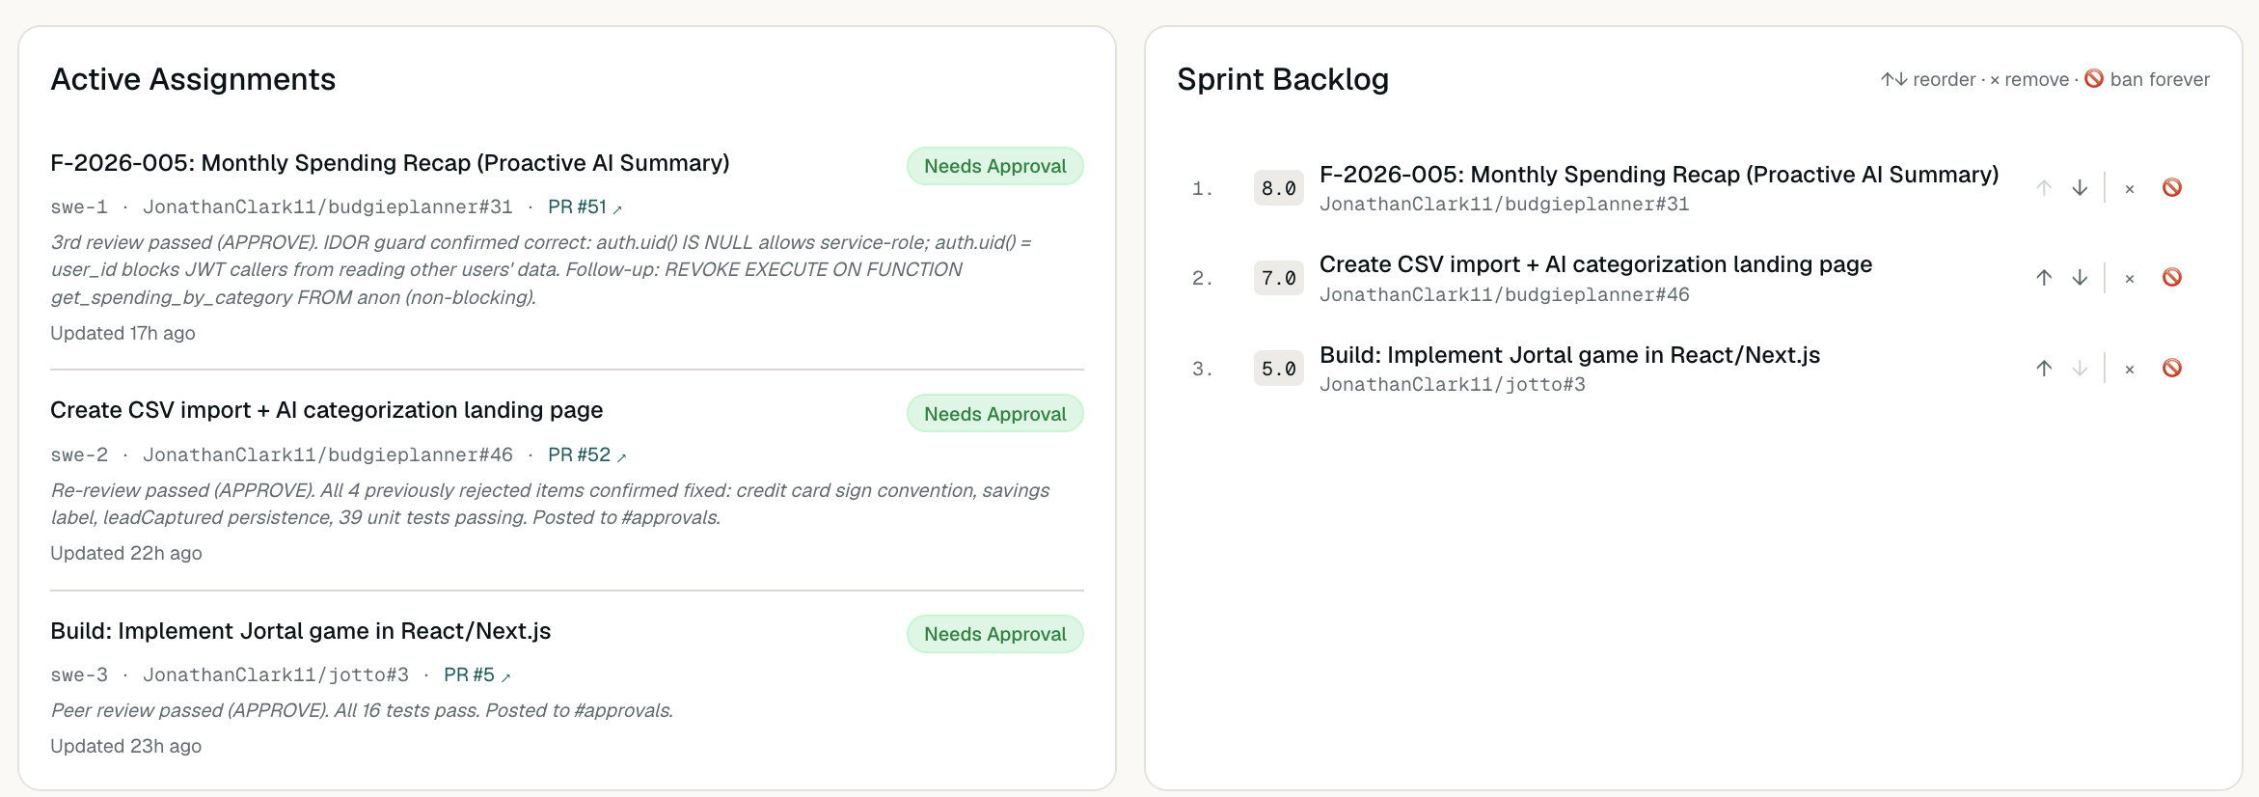Move F-2026-005 backlog item down
The image size is (2259, 797).
click(x=2080, y=188)
